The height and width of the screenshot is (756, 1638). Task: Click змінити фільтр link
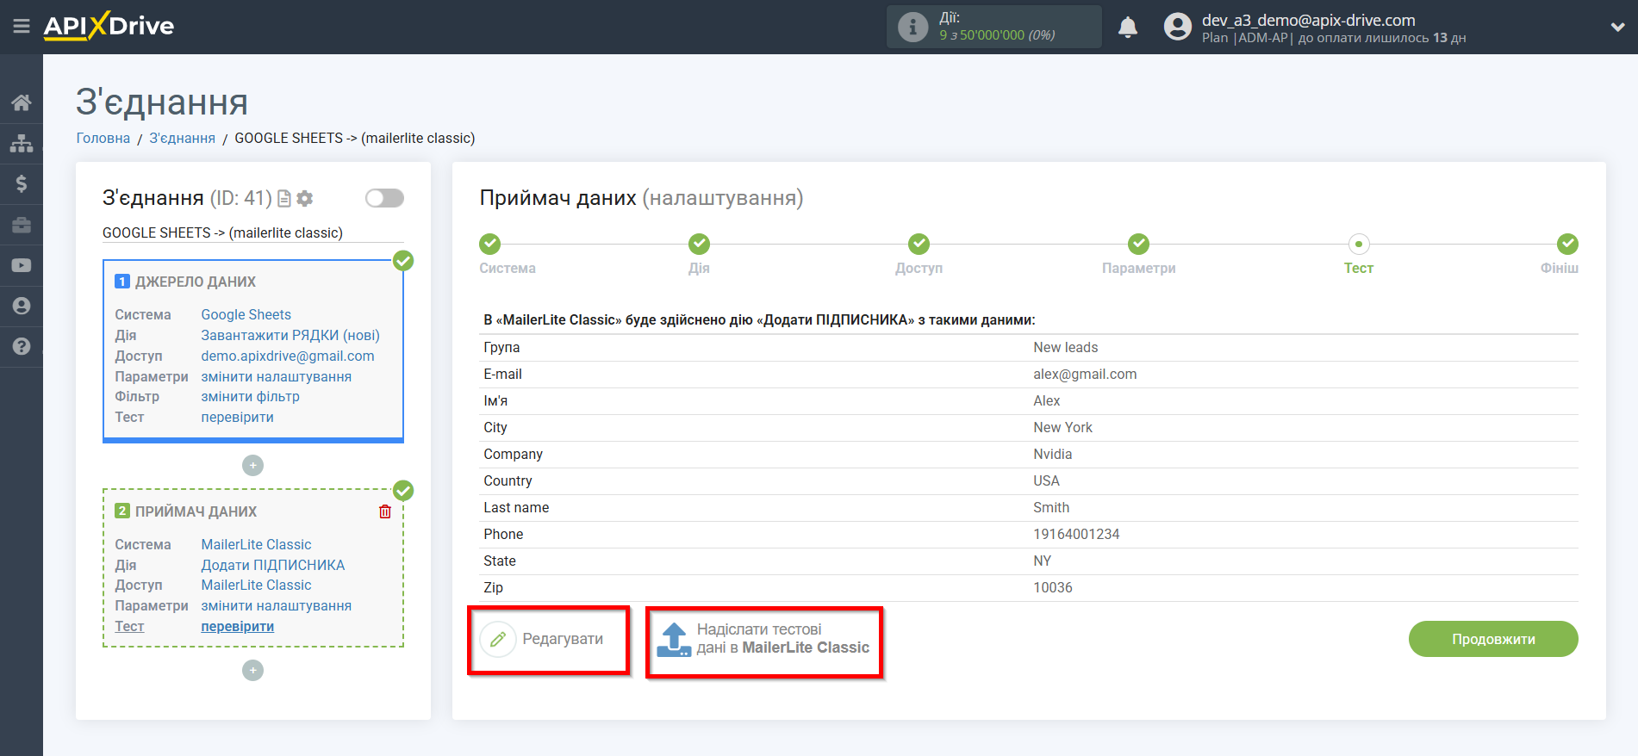pos(251,397)
